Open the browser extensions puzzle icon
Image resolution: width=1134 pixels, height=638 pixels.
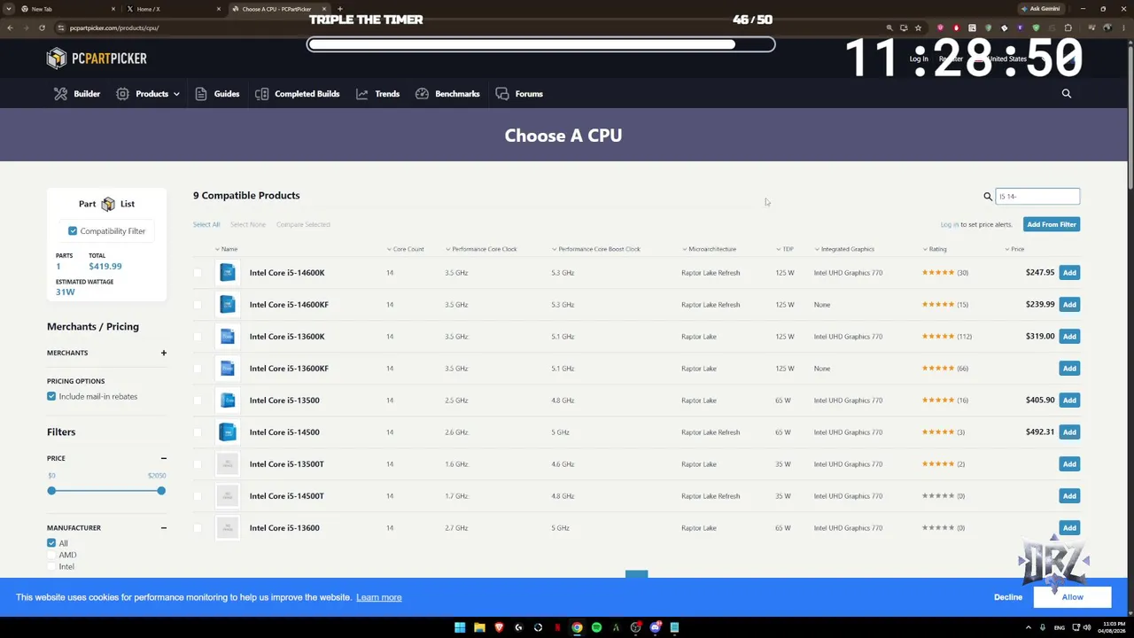(x=1068, y=27)
